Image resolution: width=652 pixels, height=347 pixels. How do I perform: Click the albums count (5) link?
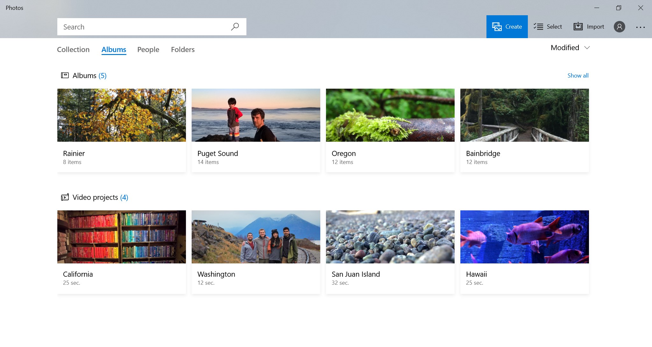point(103,76)
